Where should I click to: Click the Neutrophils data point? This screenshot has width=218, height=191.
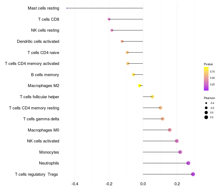(x=188, y=163)
